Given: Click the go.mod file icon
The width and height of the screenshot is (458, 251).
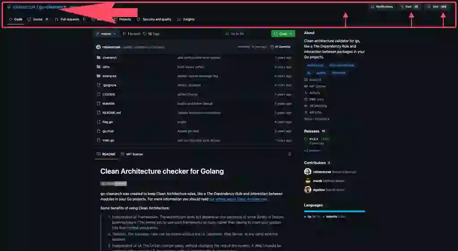Looking at the screenshot, I should click(98, 131).
